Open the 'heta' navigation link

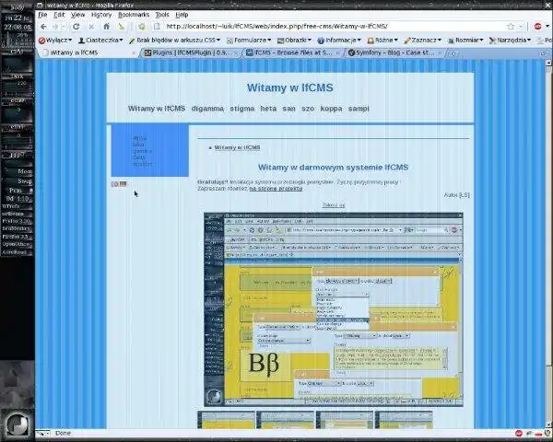point(268,109)
